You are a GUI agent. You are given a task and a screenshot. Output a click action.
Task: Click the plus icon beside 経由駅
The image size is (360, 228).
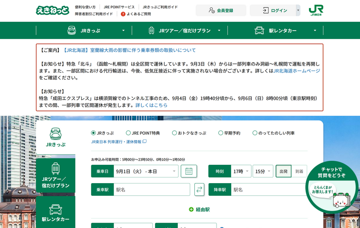[191, 209]
